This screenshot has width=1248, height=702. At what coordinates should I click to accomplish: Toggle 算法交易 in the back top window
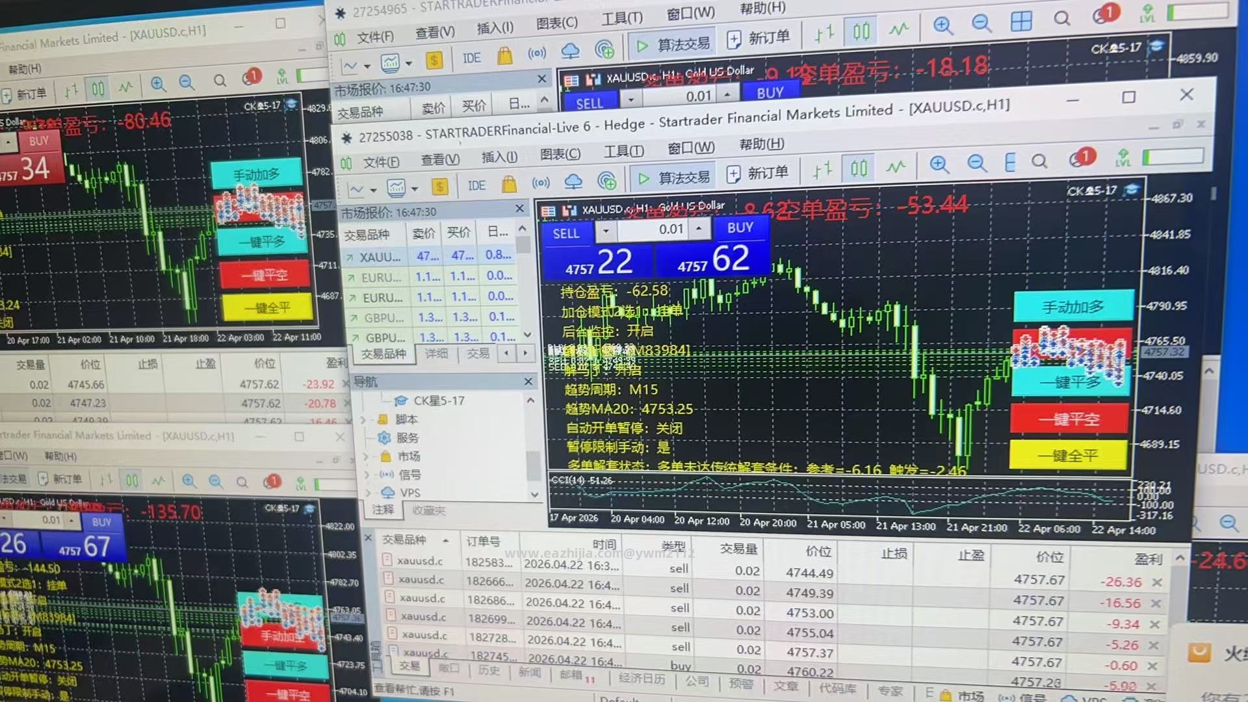[673, 45]
